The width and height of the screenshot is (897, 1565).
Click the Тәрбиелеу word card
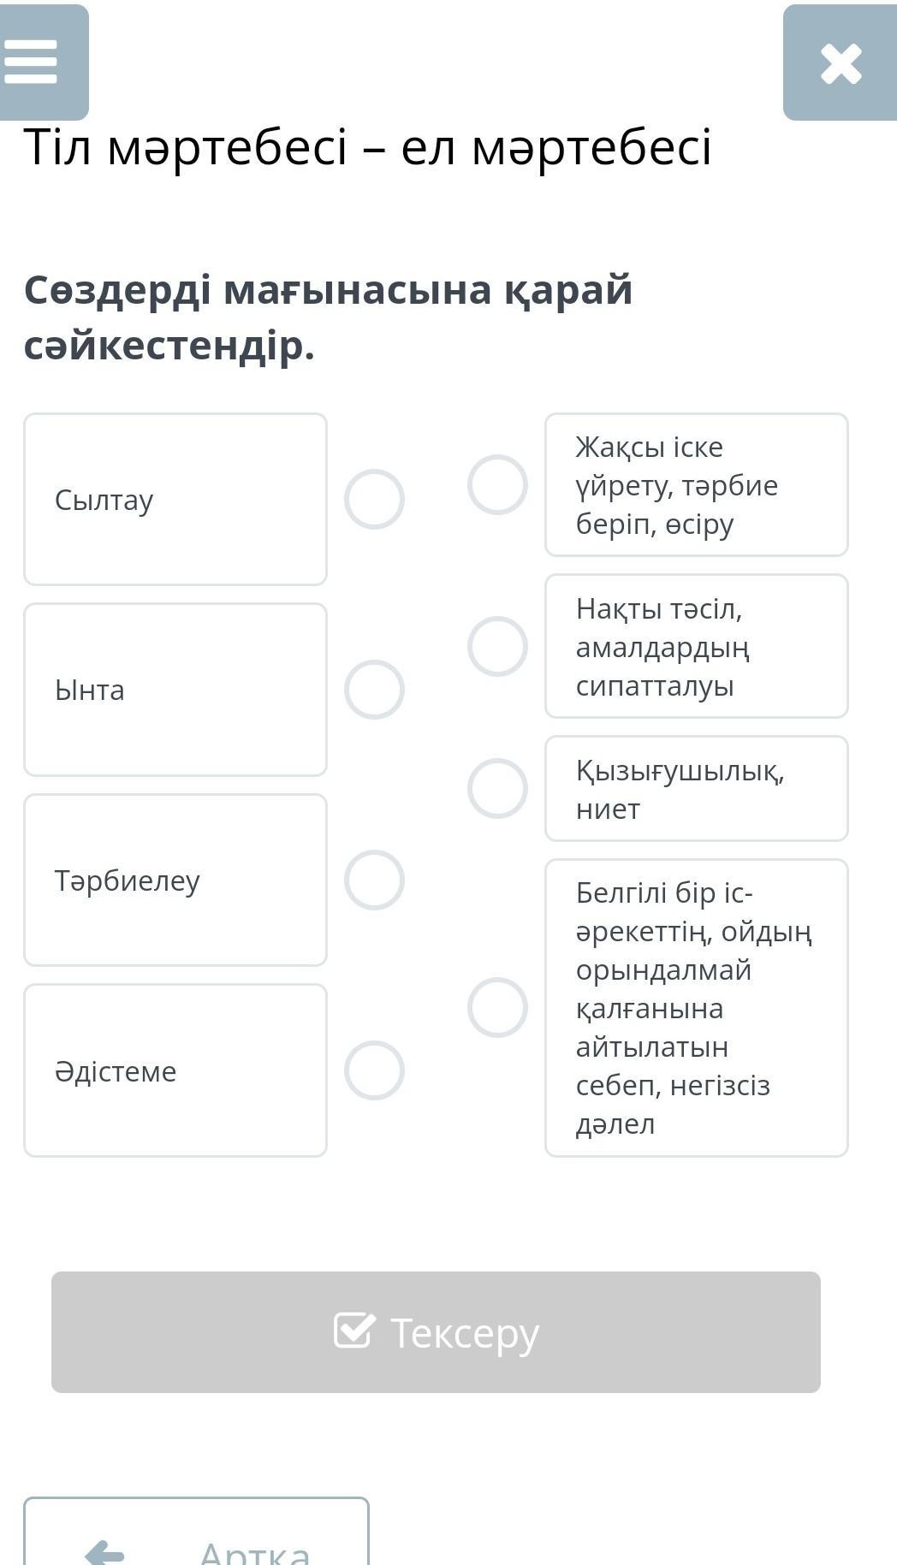point(175,880)
